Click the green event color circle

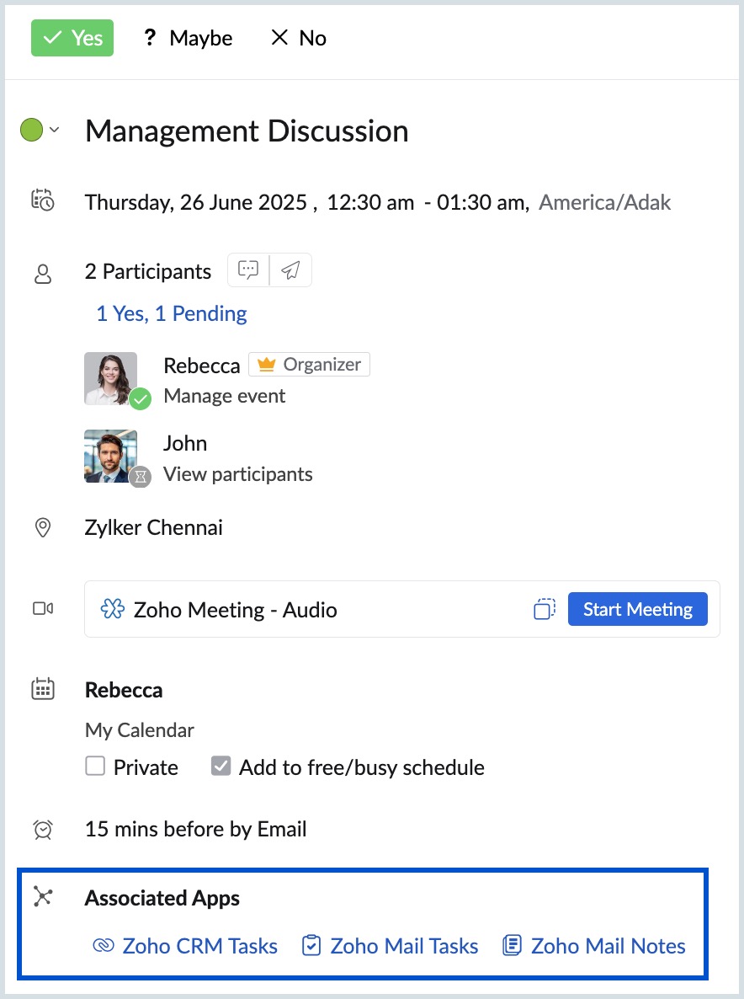click(x=31, y=130)
